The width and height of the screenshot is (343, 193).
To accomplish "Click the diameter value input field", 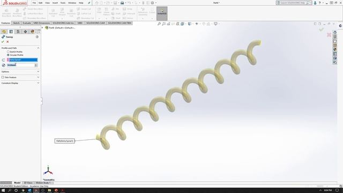I will click(20, 65).
